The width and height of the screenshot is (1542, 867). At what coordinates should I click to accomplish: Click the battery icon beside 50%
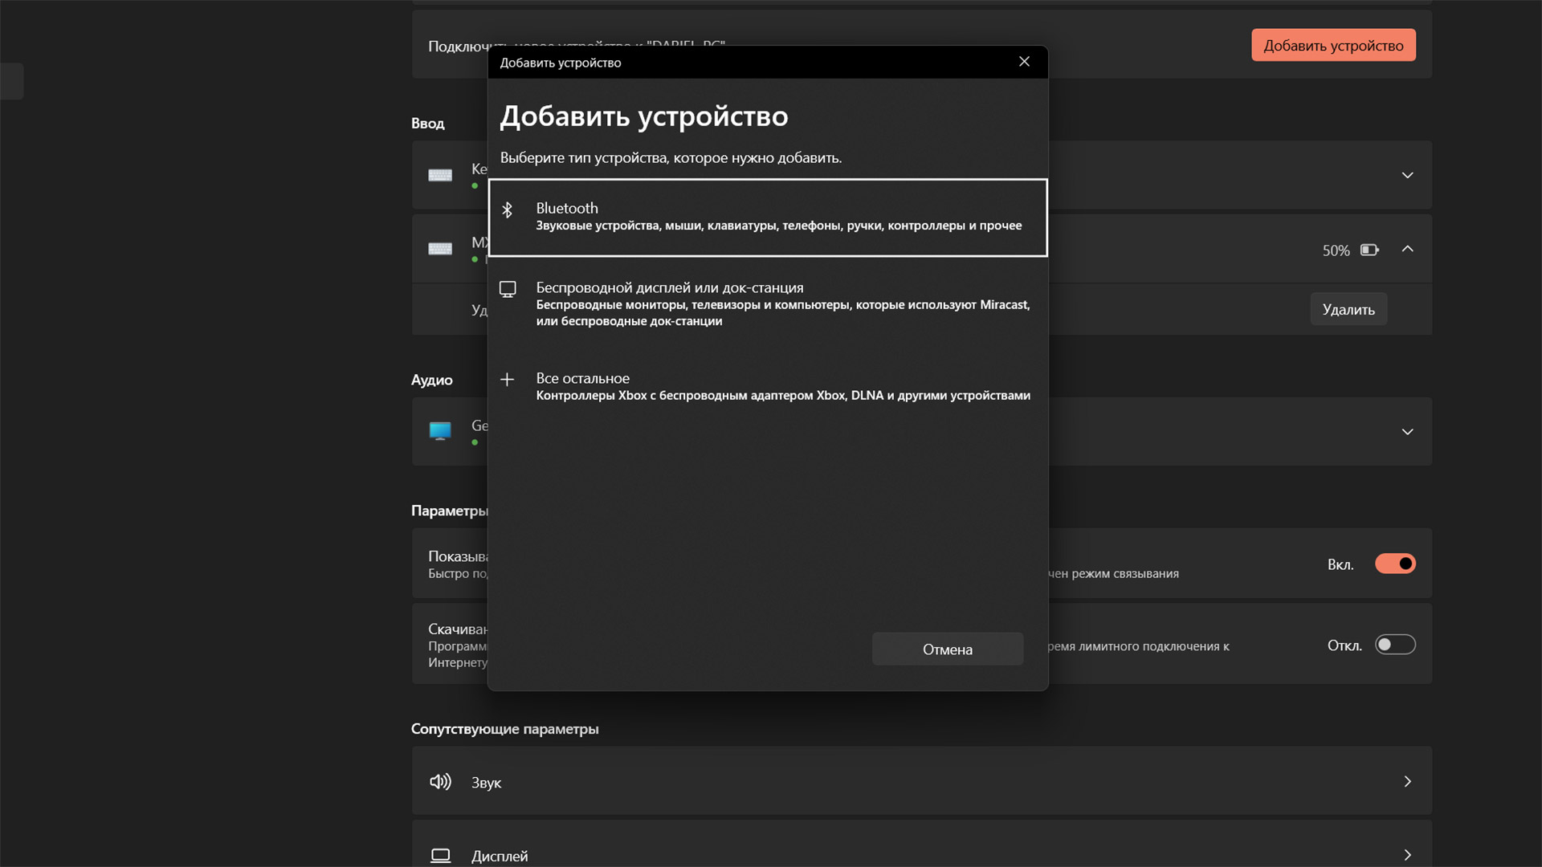pyautogui.click(x=1369, y=250)
